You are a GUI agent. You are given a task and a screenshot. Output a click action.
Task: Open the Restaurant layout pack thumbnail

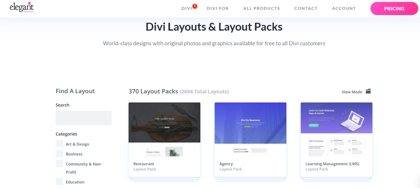coord(164,129)
